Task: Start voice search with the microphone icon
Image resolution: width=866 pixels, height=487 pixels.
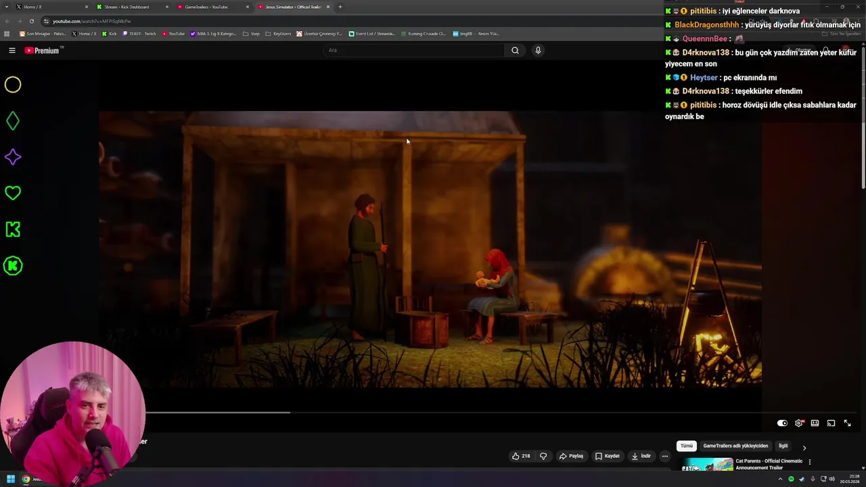Action: coord(538,50)
